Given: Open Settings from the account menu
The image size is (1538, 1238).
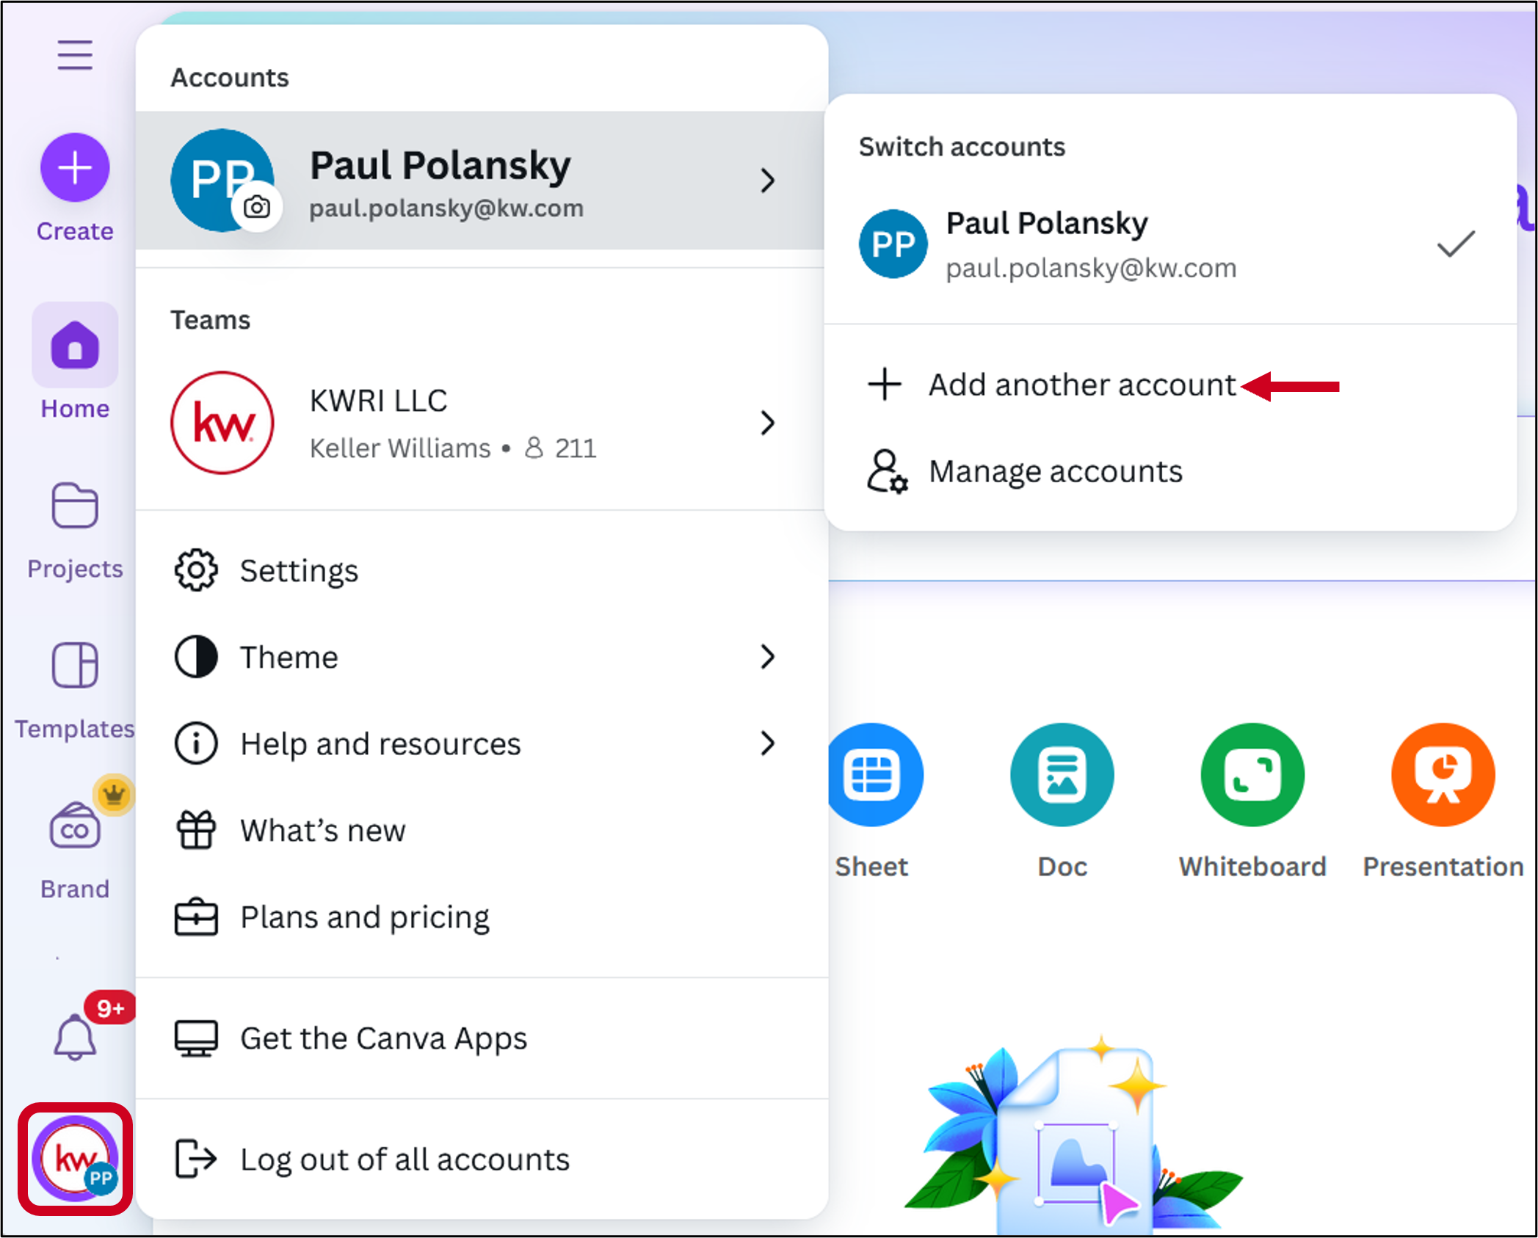Looking at the screenshot, I should pyautogui.click(x=299, y=571).
